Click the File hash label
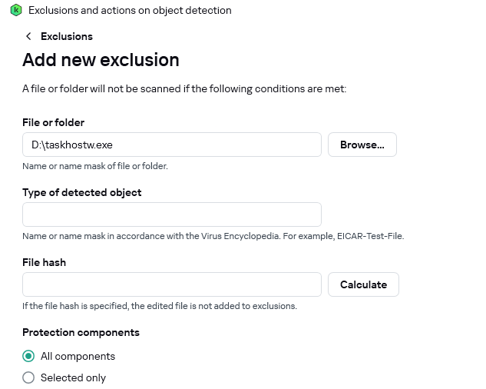The height and width of the screenshot is (389, 486). [44, 262]
